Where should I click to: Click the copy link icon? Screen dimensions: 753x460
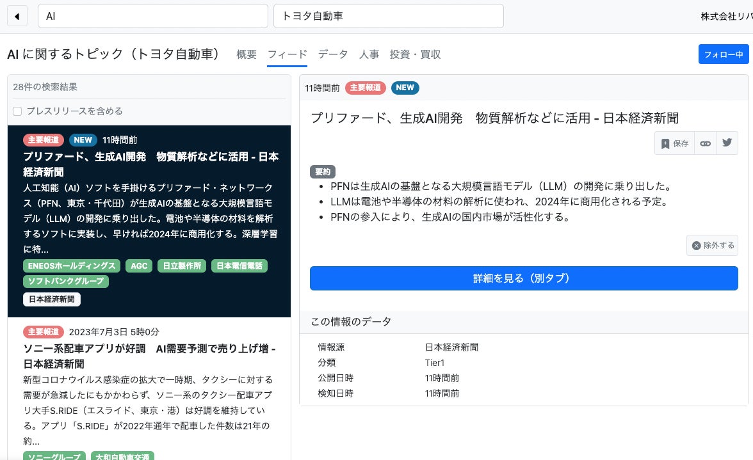click(705, 143)
